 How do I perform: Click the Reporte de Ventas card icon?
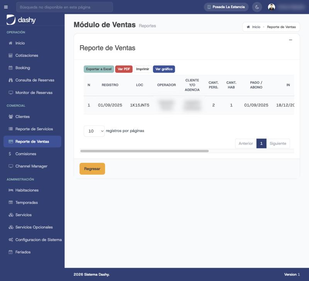point(11,141)
